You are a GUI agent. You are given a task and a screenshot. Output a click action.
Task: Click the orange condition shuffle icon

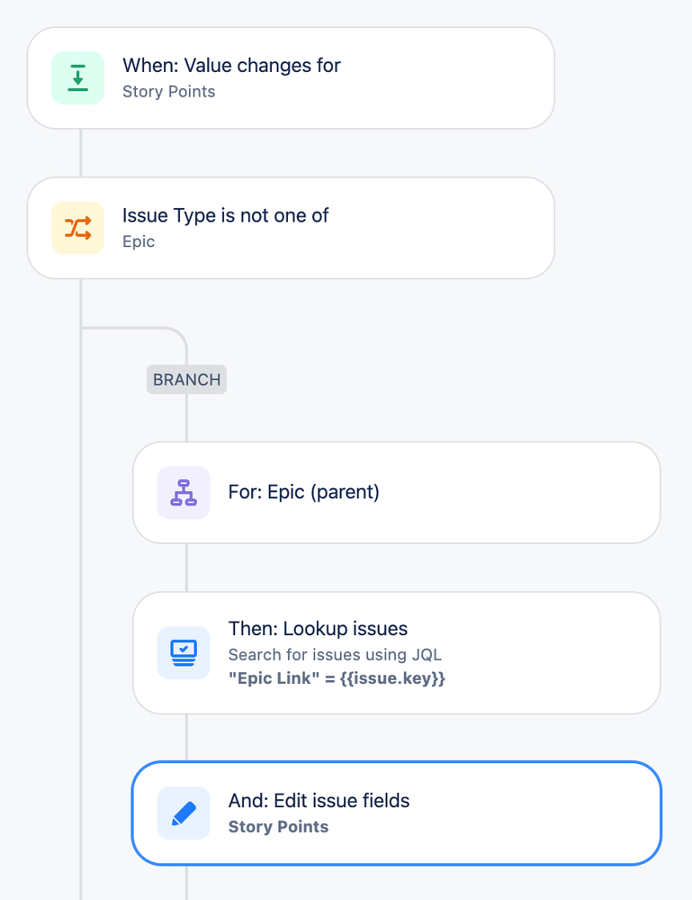click(x=78, y=228)
